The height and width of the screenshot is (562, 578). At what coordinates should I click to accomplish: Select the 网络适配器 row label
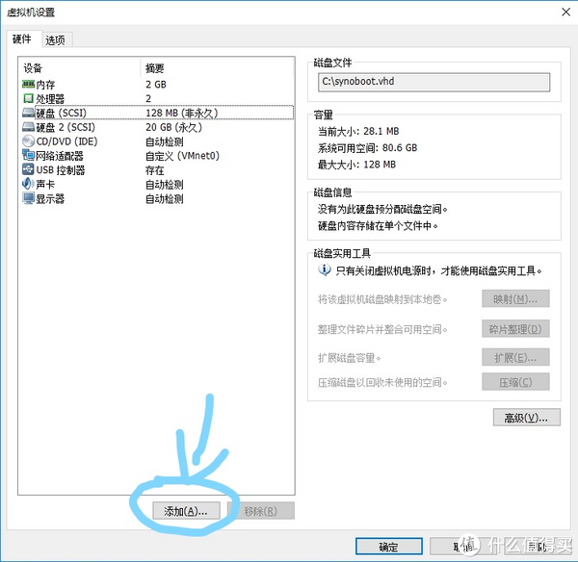coord(60,156)
